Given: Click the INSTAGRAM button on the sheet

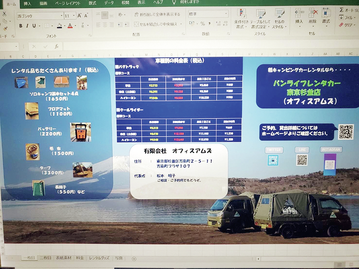Looking at the screenshot, I should (331, 150).
